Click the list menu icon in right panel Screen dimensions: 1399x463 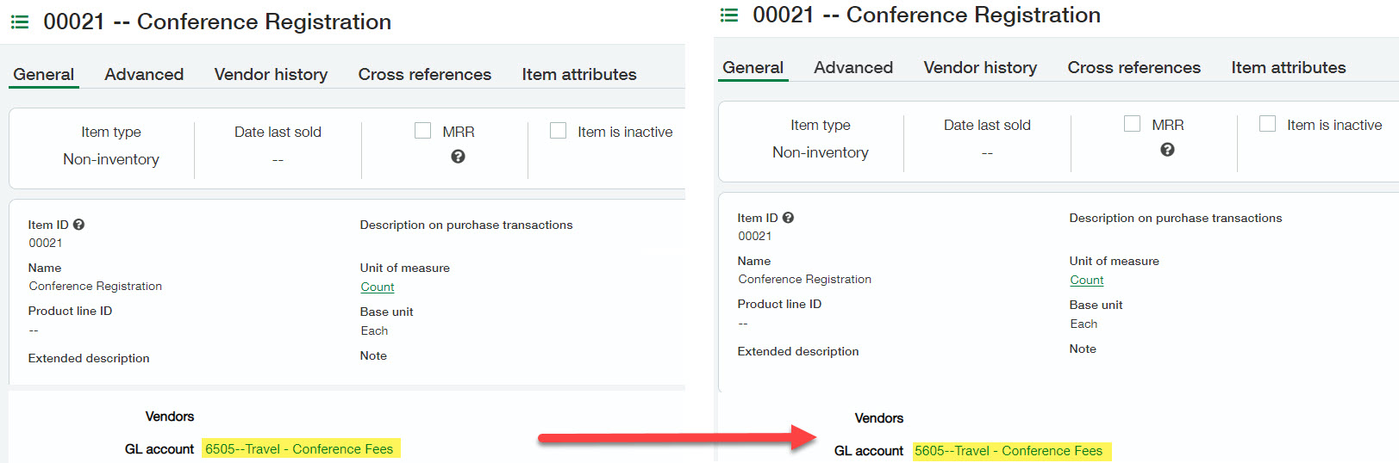point(729,15)
